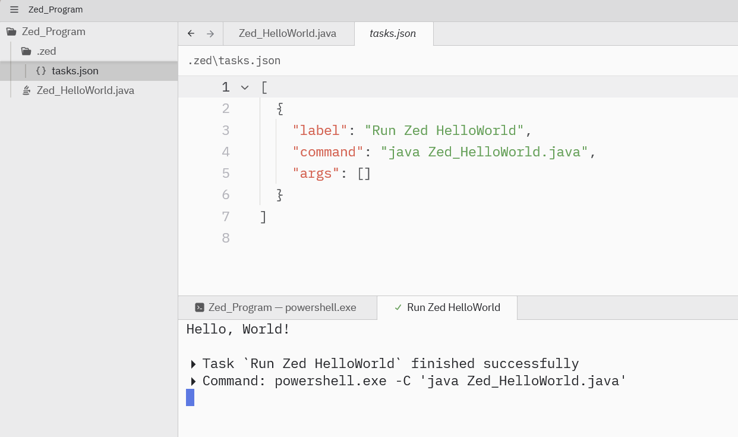This screenshot has height=437, width=738.
Task: Click the back navigation arrow
Action: click(x=191, y=33)
